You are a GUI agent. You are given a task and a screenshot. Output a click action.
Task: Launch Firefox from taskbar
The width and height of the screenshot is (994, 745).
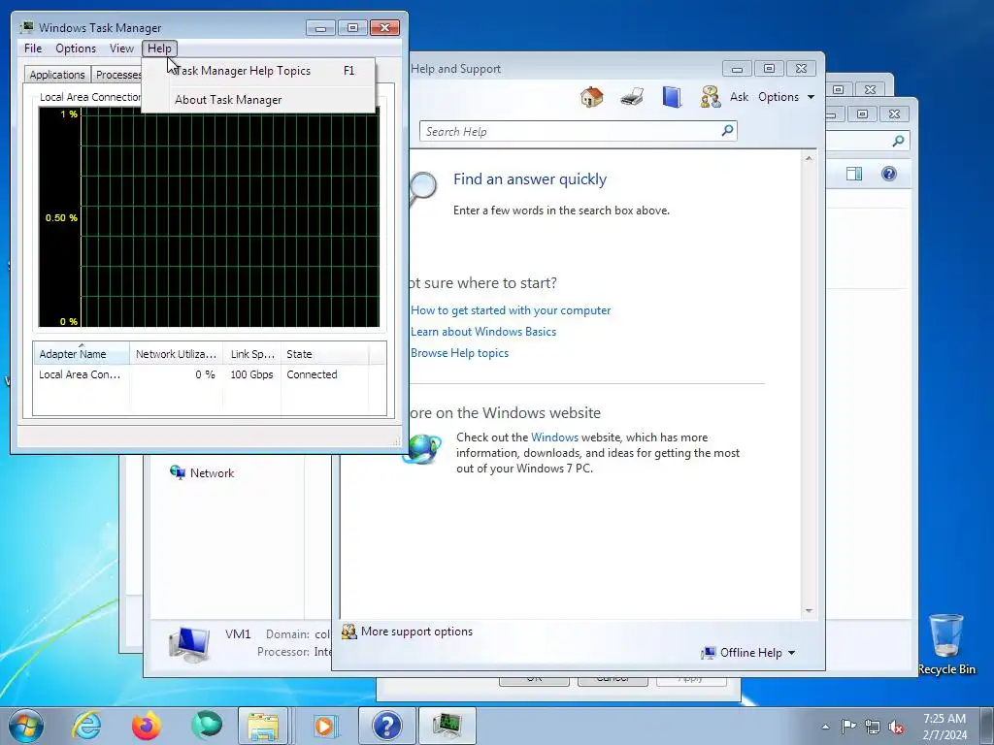click(x=147, y=726)
